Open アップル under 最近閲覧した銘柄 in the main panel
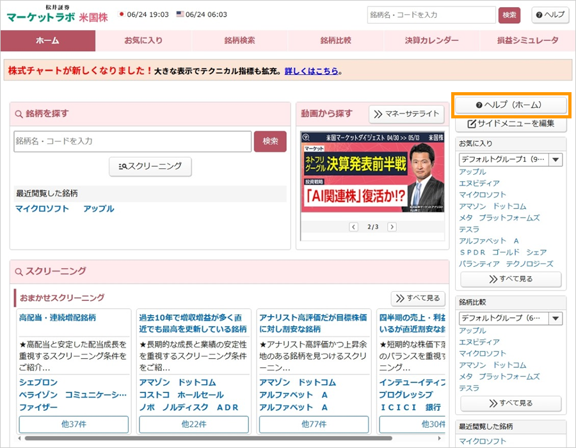Screen dimensions: 576x448 pyautogui.click(x=99, y=209)
